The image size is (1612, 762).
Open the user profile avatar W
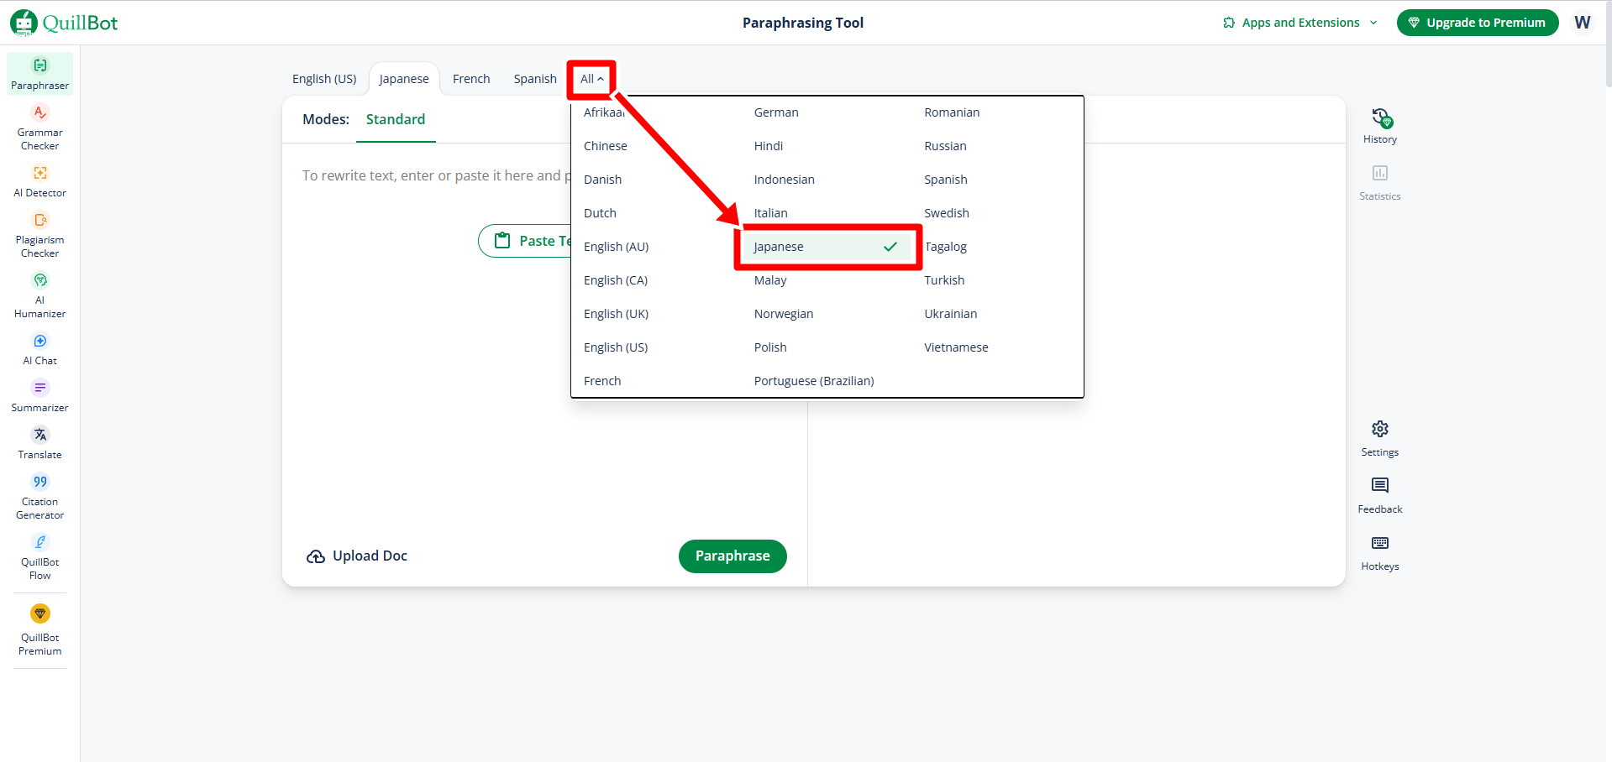click(1582, 23)
